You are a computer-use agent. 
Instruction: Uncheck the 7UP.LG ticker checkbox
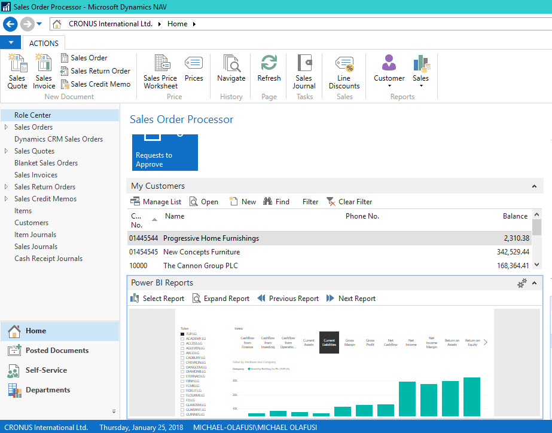182,334
